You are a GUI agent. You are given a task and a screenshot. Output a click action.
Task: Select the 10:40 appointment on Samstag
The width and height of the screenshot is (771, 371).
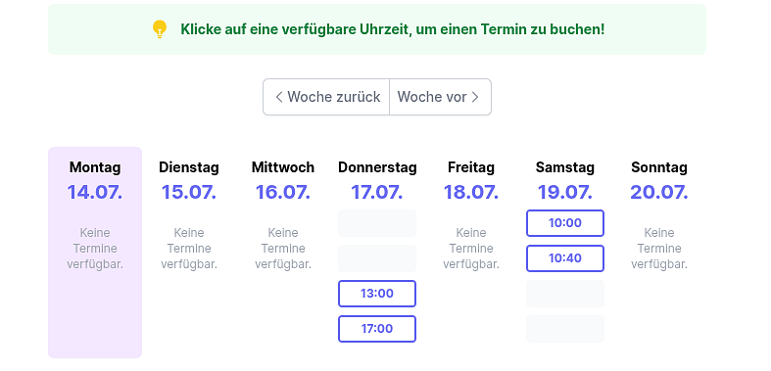(565, 258)
